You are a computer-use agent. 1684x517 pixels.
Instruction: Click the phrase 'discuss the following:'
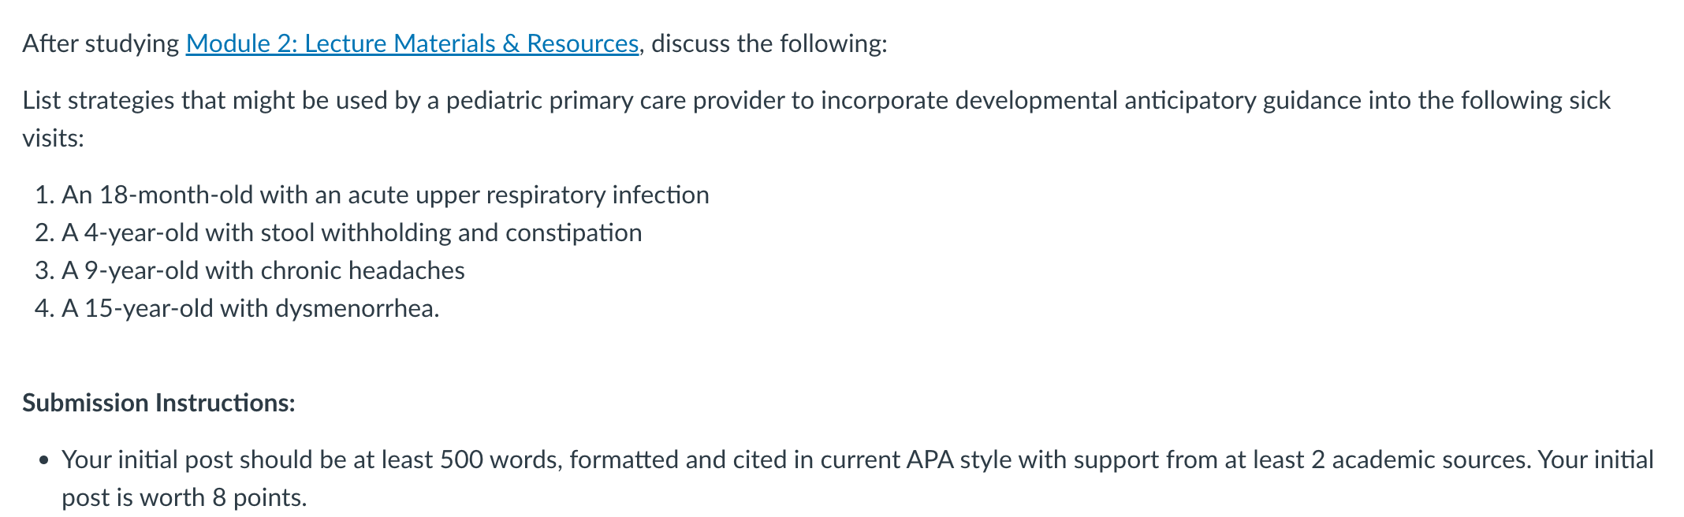coord(769,43)
